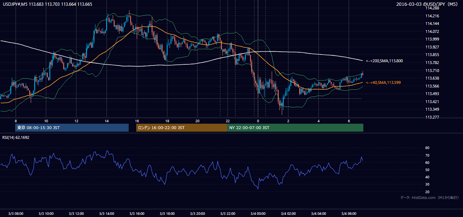Click the 114.216 price axis label
This screenshot has width=463, height=217.
[x=432, y=16]
